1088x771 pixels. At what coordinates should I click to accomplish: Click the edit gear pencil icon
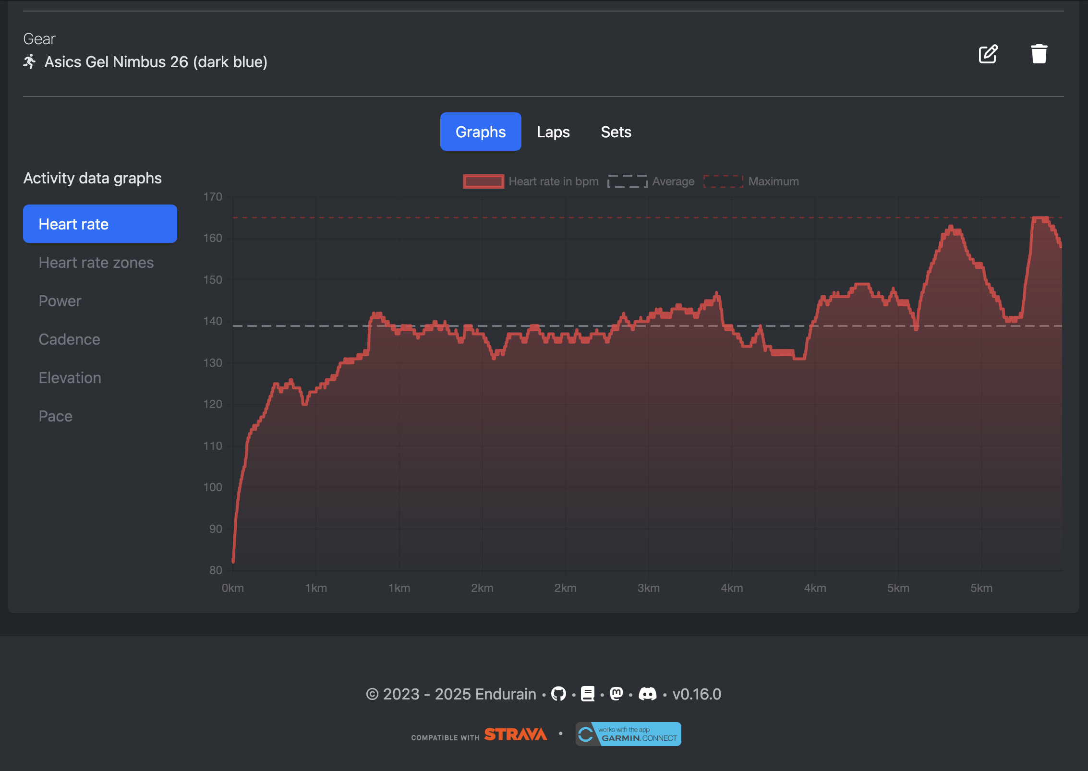click(x=988, y=54)
